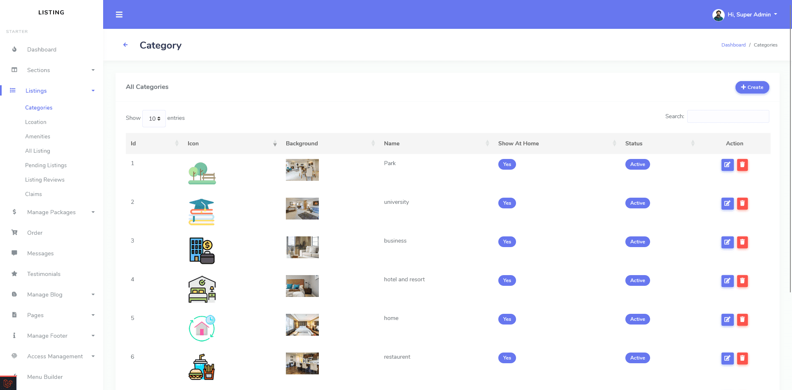Delete the university category
Image resolution: width=792 pixels, height=390 pixels.
tap(742, 203)
